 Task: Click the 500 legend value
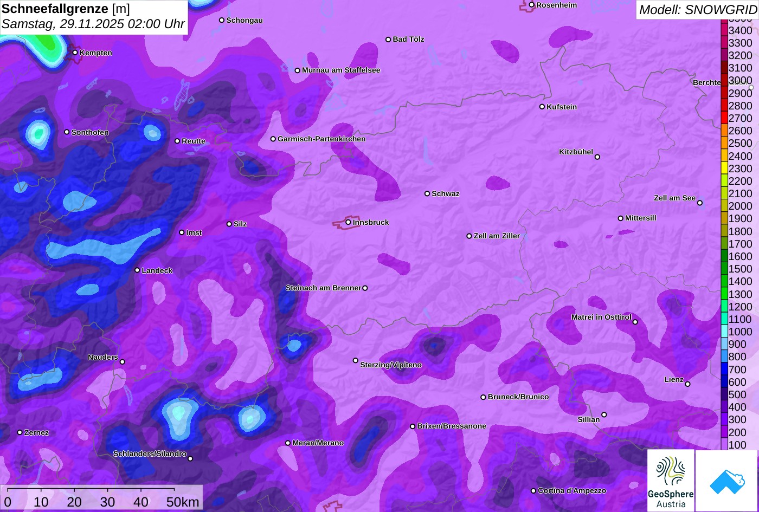(737, 394)
